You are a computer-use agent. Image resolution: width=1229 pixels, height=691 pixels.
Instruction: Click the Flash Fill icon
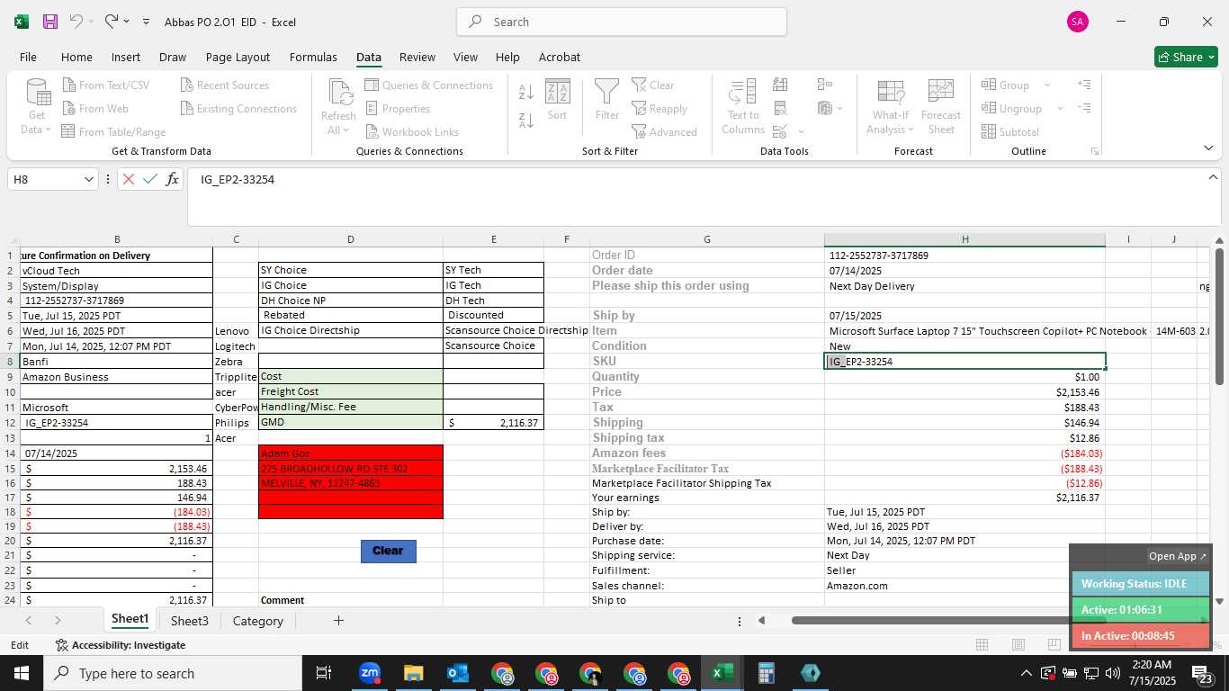click(x=780, y=85)
